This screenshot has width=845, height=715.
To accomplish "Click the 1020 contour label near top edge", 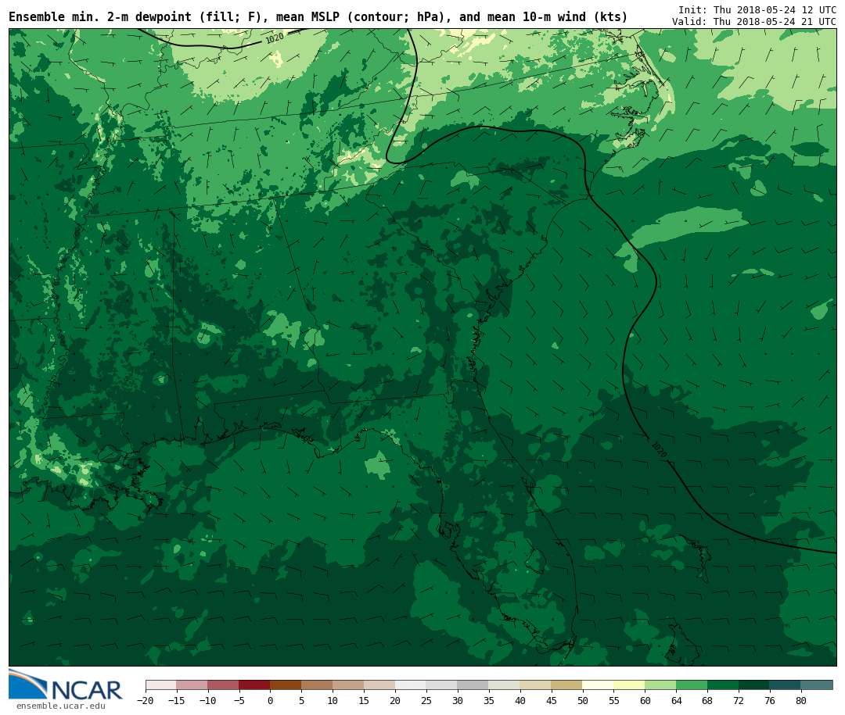I will click(x=275, y=38).
